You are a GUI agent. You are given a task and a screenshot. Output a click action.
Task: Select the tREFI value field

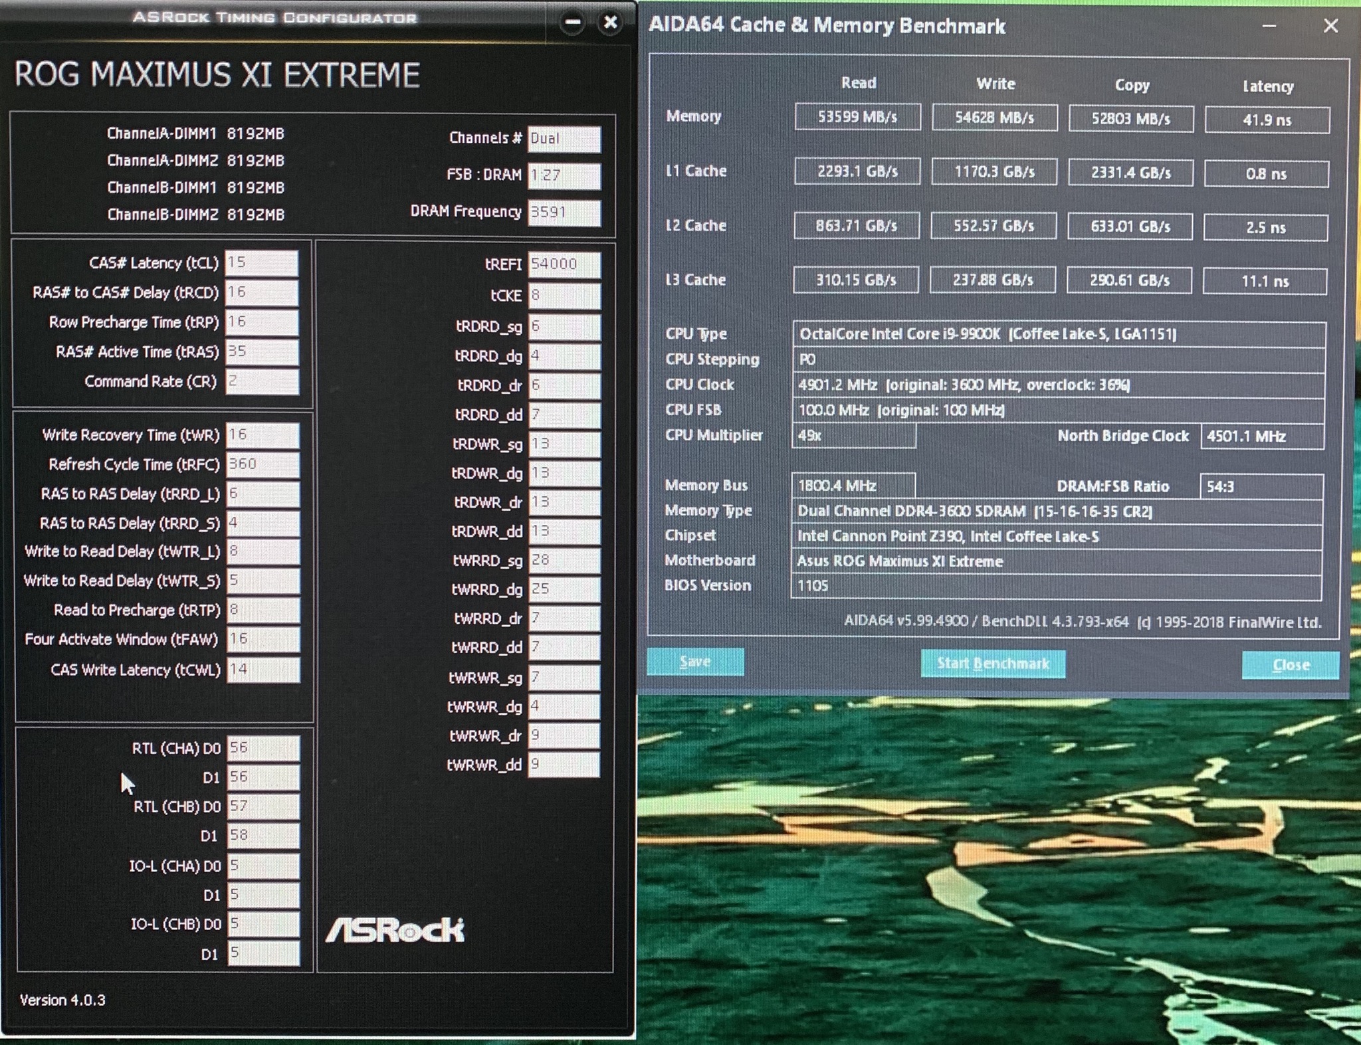(x=564, y=264)
